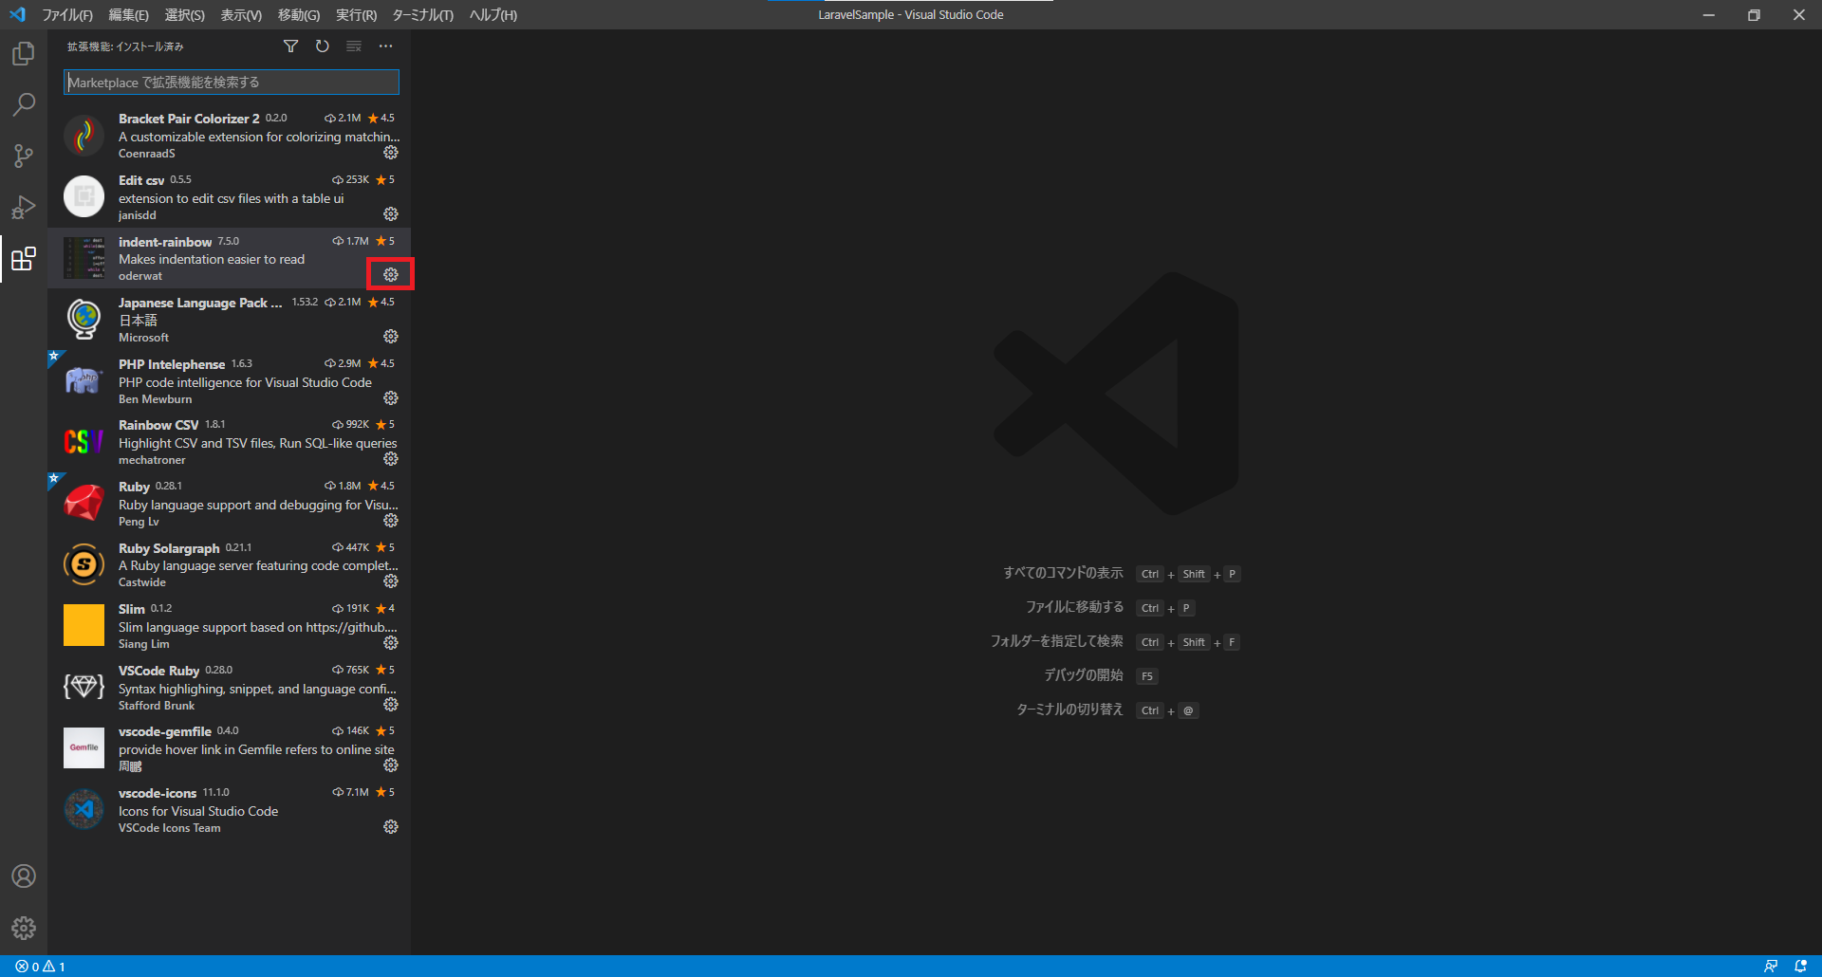This screenshot has width=1822, height=977.
Task: Click the Ruby Solargraph logo
Action: coord(84,564)
